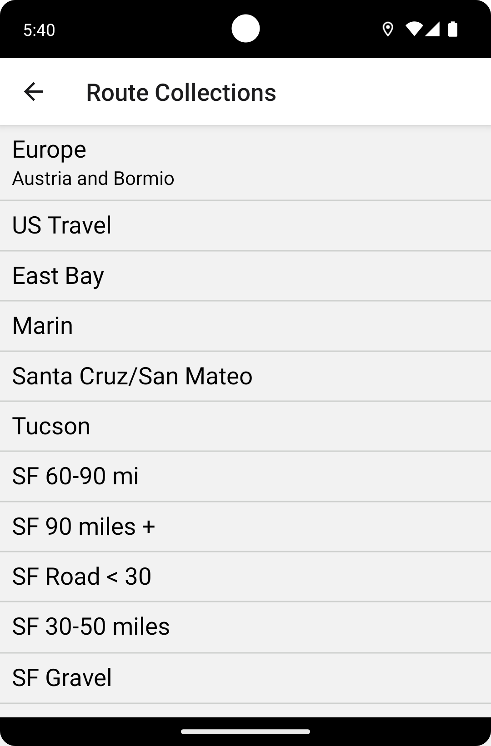This screenshot has height=746, width=491.
Task: Tap the clock showing 5:40
Action: pyautogui.click(x=39, y=30)
